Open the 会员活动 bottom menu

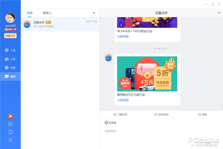click(x=161, y=114)
